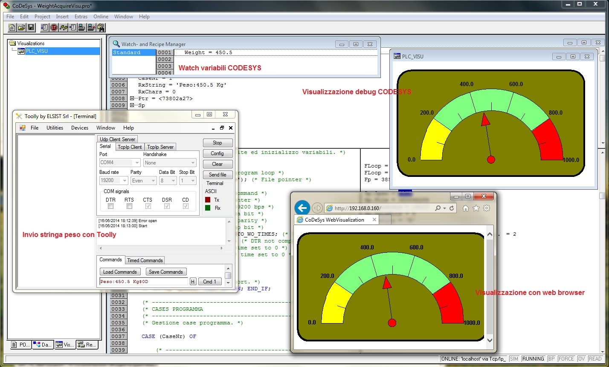Viewport: 609px width, 367px height.
Task: Open the Stop Bit dropdown
Action: point(193,181)
